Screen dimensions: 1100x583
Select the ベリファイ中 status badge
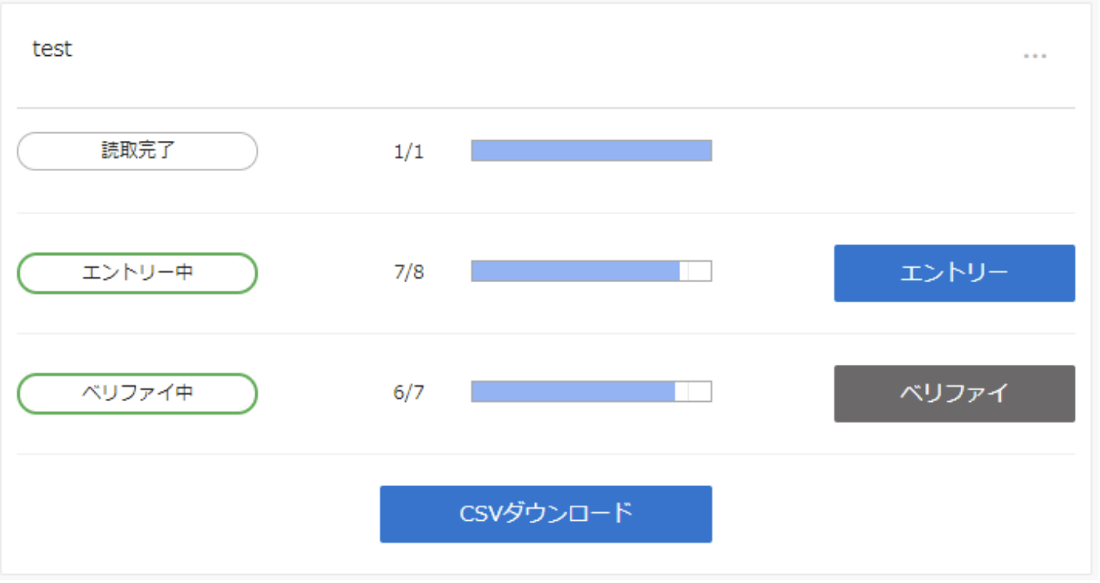(x=137, y=394)
